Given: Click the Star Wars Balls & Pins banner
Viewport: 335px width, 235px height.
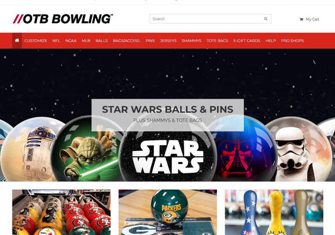Looking at the screenshot, I should pos(167,115).
